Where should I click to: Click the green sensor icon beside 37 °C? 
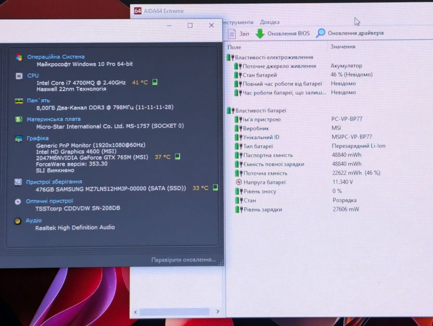click(178, 156)
